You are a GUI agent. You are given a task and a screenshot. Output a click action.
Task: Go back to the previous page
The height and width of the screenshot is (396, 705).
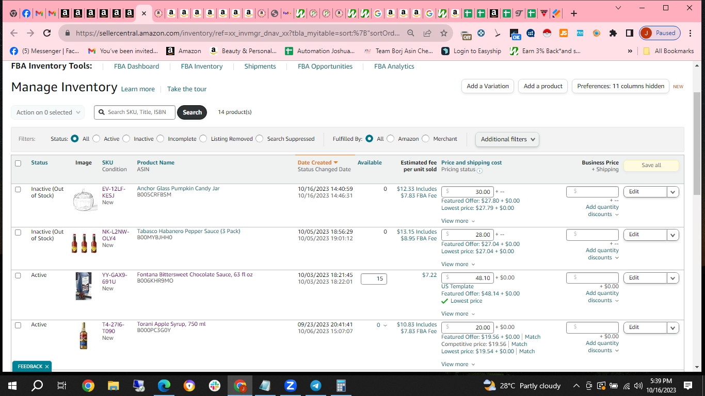tap(14, 33)
